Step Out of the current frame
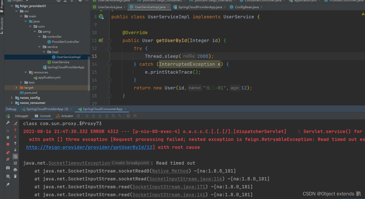This screenshot has height=199, width=365. click(x=107, y=116)
